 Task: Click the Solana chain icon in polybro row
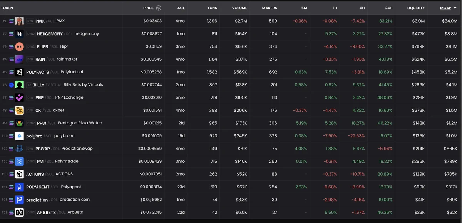point(11,136)
